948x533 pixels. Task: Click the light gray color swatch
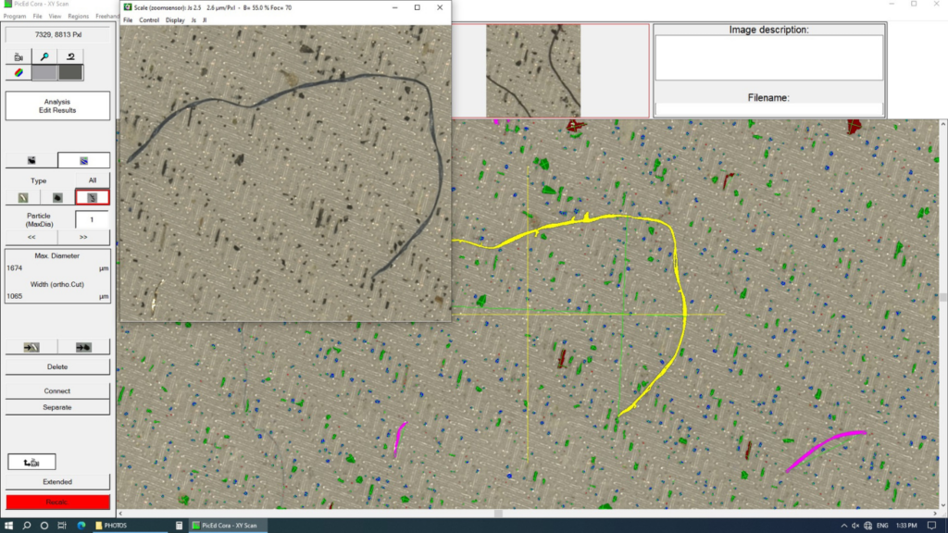44,72
